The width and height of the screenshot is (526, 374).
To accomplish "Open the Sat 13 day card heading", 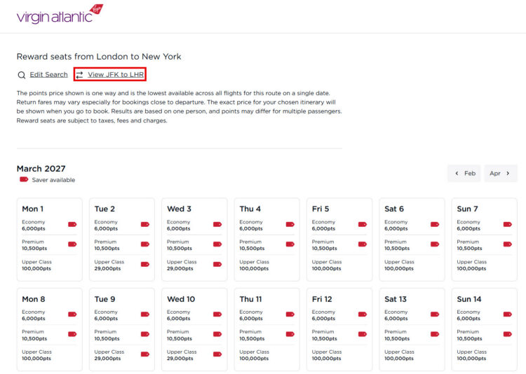I will 396,299.
